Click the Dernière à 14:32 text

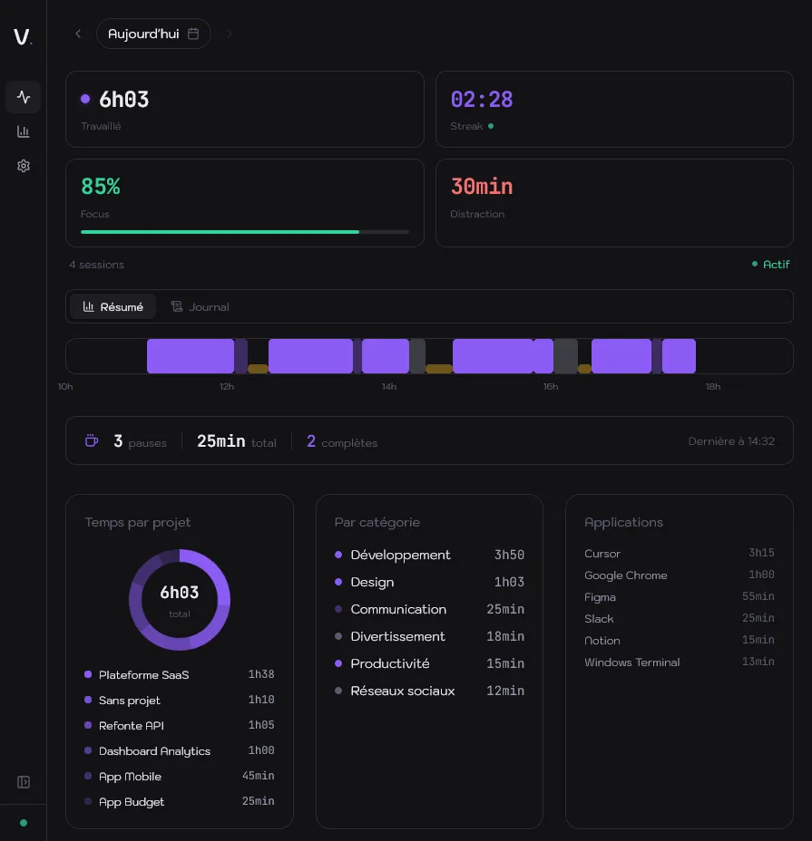pyautogui.click(x=731, y=440)
